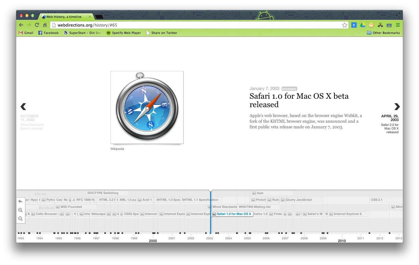Select the Ajax event on the timeline
The height and width of the screenshot is (265, 419).
(260, 193)
